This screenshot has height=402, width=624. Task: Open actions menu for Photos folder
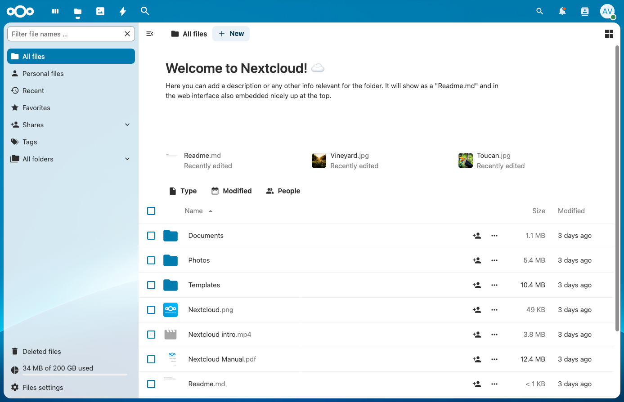coord(494,260)
